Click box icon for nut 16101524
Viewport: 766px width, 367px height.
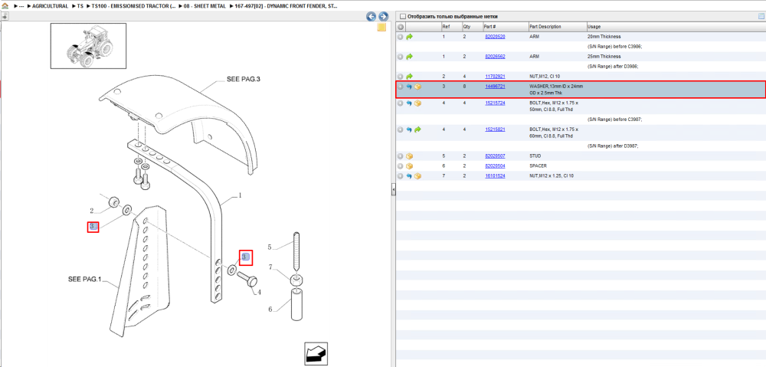point(417,176)
